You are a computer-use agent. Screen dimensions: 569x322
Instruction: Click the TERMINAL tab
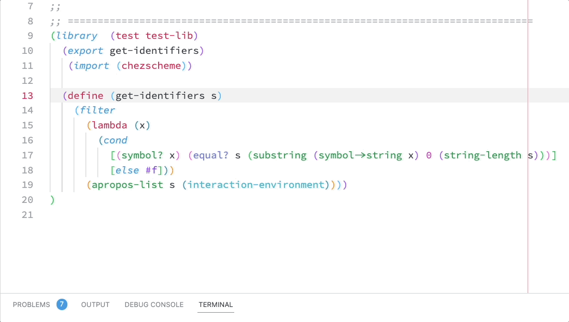click(216, 304)
